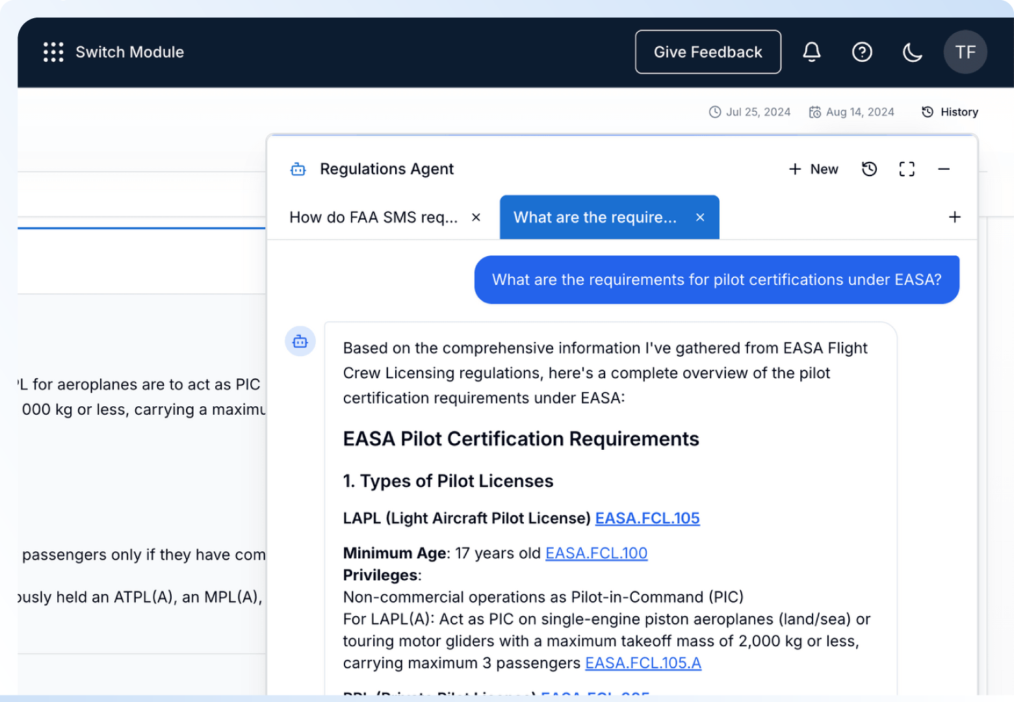This screenshot has width=1014, height=702.
Task: Open the help question mark icon
Action: coord(862,52)
